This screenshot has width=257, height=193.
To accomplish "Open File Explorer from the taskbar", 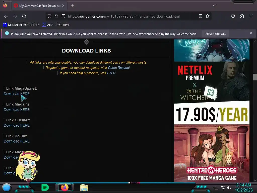I will pyautogui.click(x=84, y=188).
